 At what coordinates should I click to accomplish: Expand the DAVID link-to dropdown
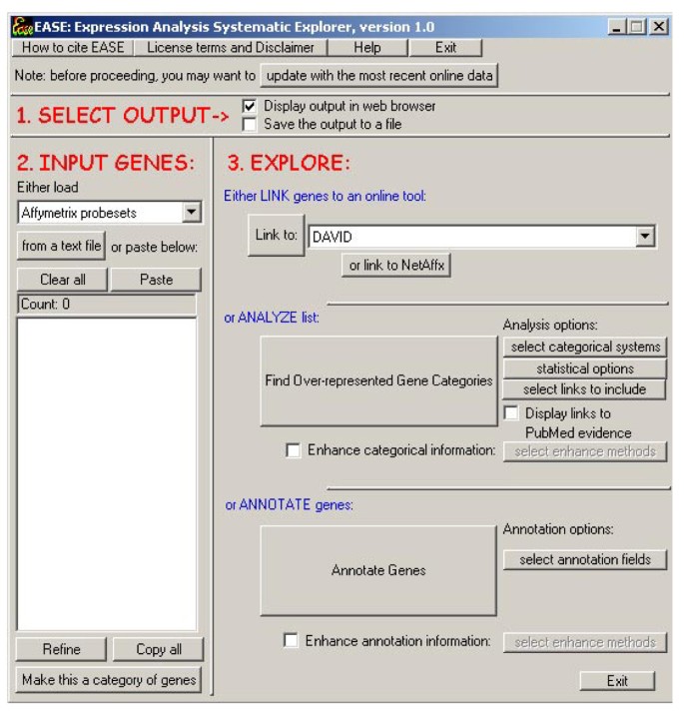(646, 237)
